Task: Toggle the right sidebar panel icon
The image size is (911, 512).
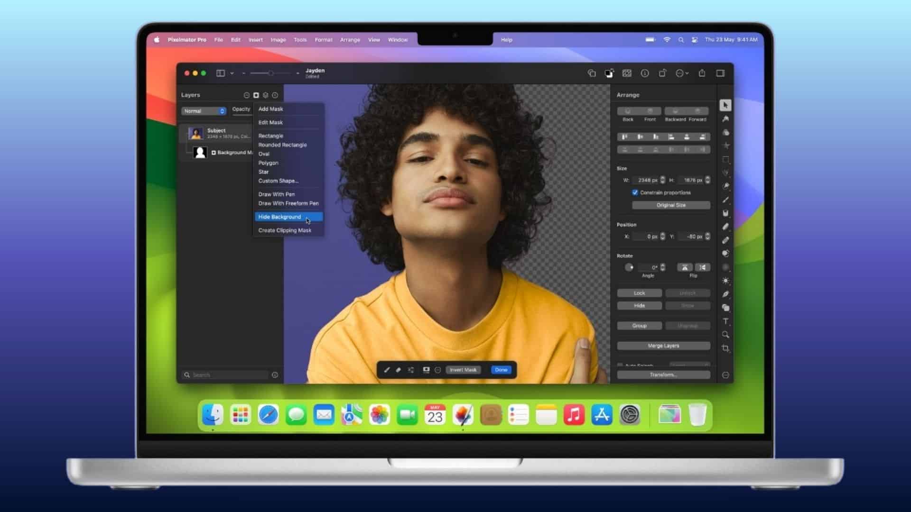Action: (x=720, y=73)
